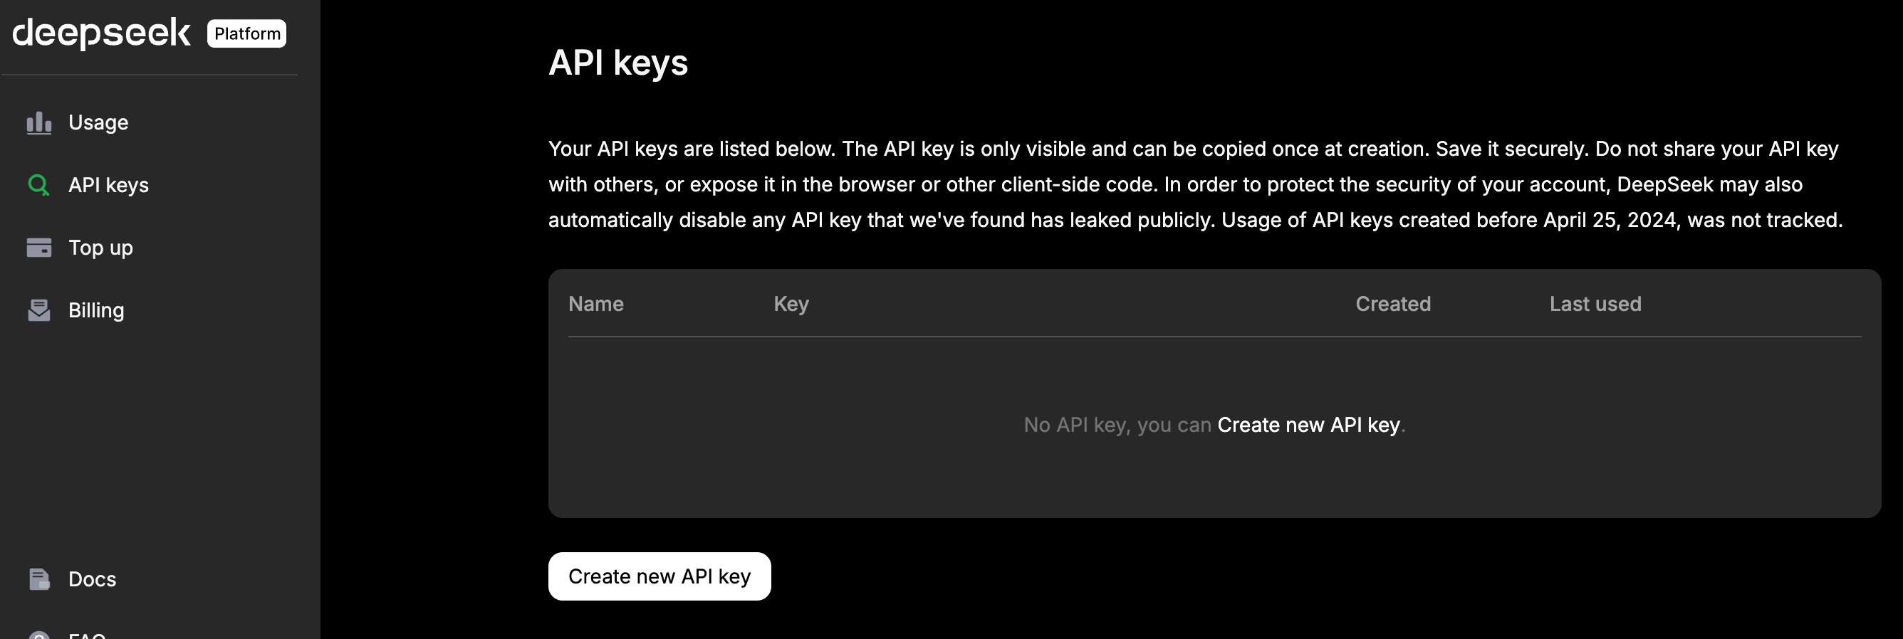Click the Platform badge beside logo
This screenshot has height=639, width=1903.
click(x=246, y=34)
